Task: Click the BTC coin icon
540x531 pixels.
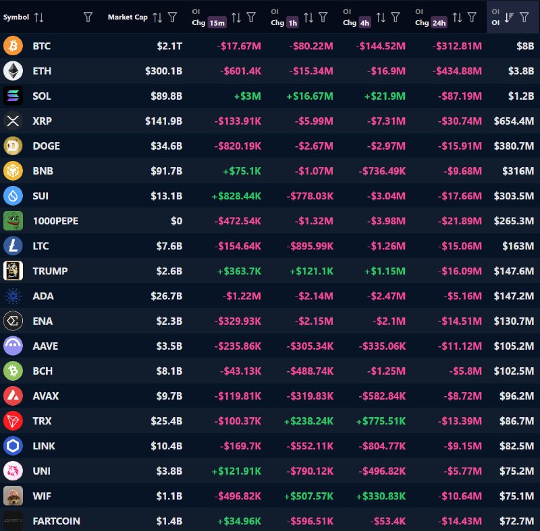Action: [13, 46]
